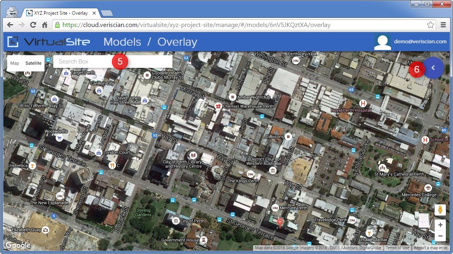Click Chemist Warehouse Perth marker
453x254 pixels.
point(218,106)
